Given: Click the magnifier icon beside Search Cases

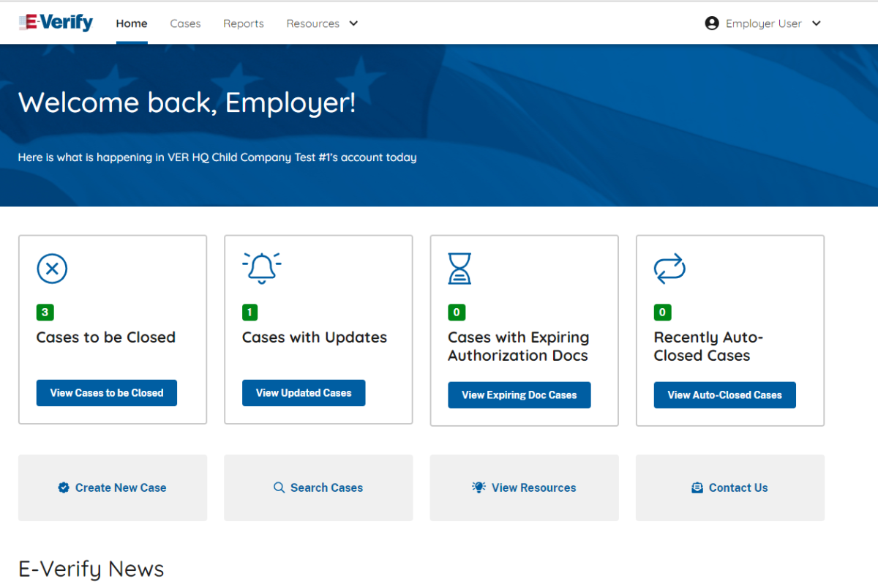Looking at the screenshot, I should [279, 487].
